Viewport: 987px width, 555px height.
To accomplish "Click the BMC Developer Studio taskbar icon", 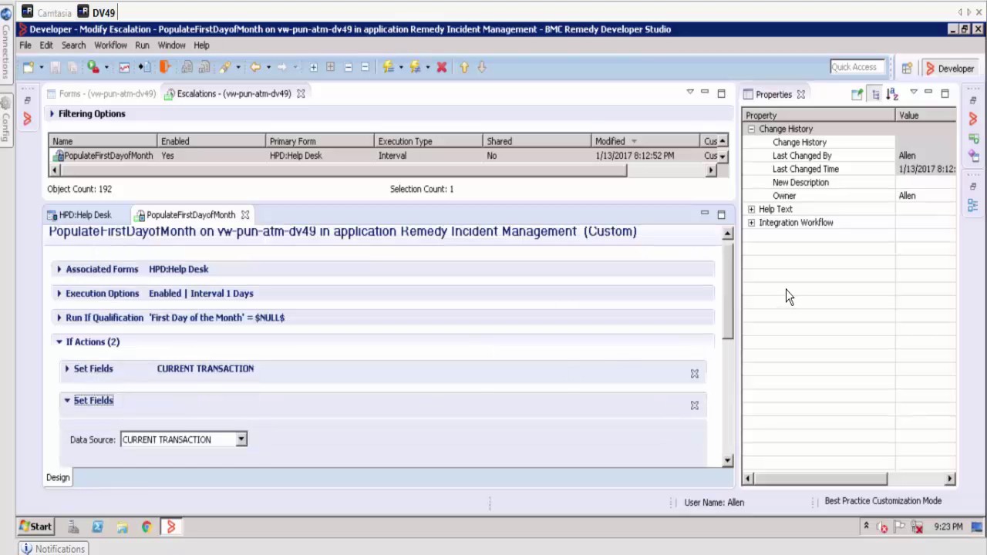I will coord(171,527).
